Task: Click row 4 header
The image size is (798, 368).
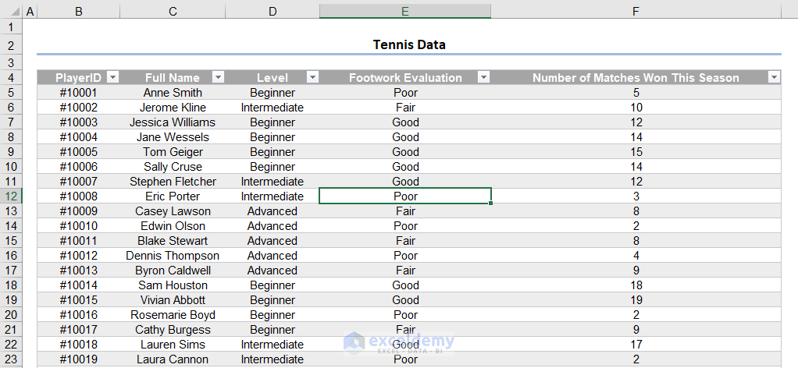Action: 11,77
